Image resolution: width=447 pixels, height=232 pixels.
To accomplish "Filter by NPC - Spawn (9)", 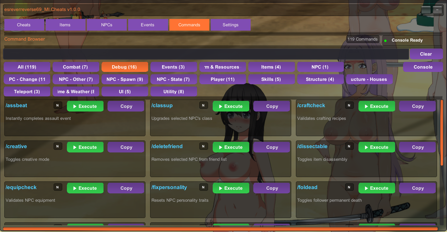I will 124,79.
